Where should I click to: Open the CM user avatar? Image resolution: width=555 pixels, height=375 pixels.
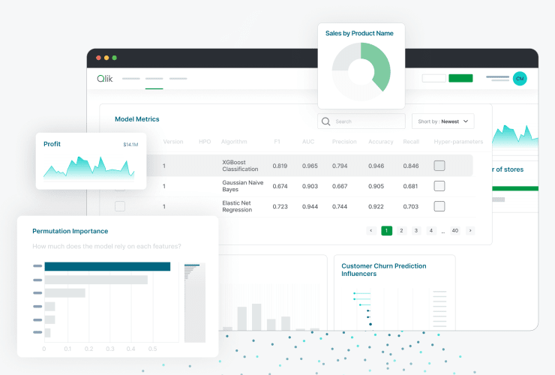point(520,78)
